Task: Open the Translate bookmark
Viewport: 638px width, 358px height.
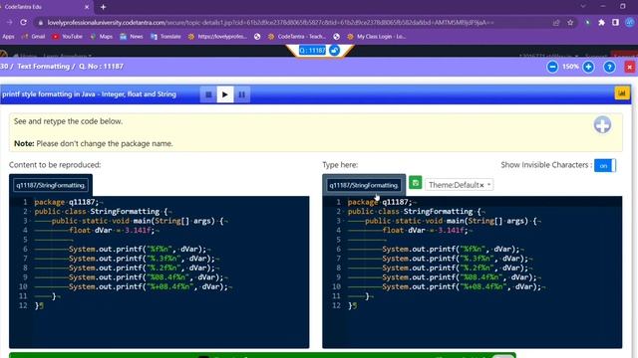Action: coord(165,37)
